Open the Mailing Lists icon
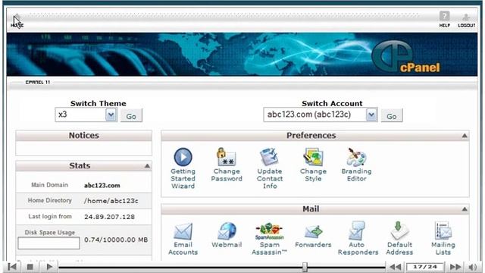The image size is (485, 273). pyautogui.click(x=443, y=231)
